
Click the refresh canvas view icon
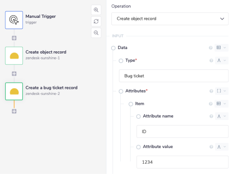click(x=96, y=21)
